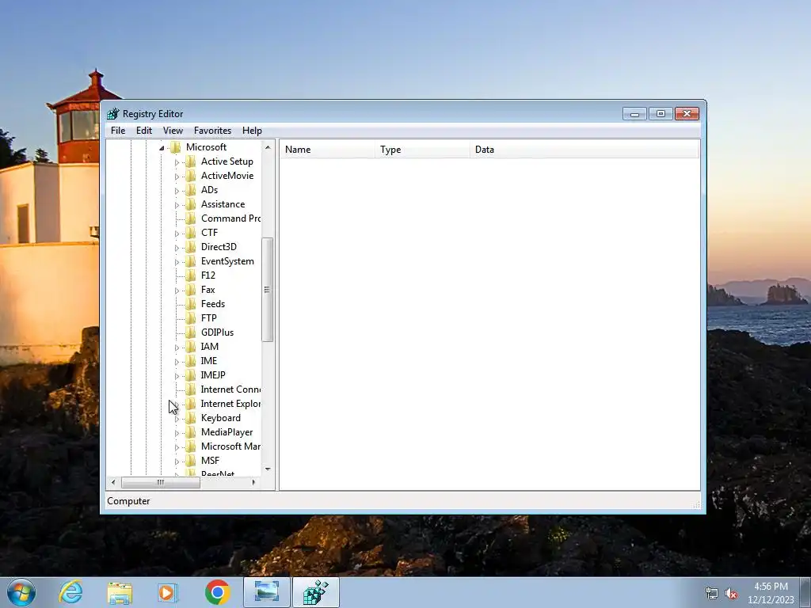Click the muted volume tray icon
This screenshot has height=608, width=811.
(x=731, y=594)
